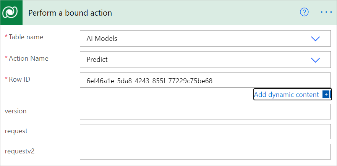
Task: Click the Table name field label
Action: 26,37
